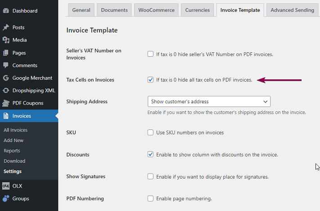Click the Dashboard gauge icon
The height and width of the screenshot is (211, 320).
(6, 11)
